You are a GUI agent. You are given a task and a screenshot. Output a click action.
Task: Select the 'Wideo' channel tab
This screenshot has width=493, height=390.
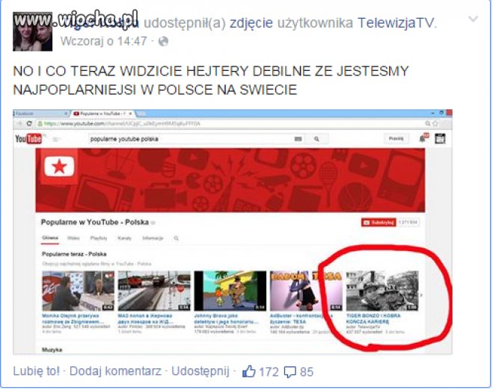coord(73,238)
